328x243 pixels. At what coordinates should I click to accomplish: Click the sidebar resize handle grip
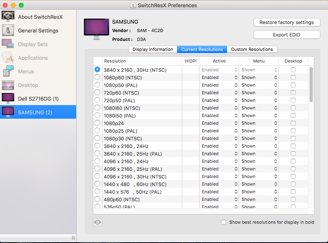73,238
